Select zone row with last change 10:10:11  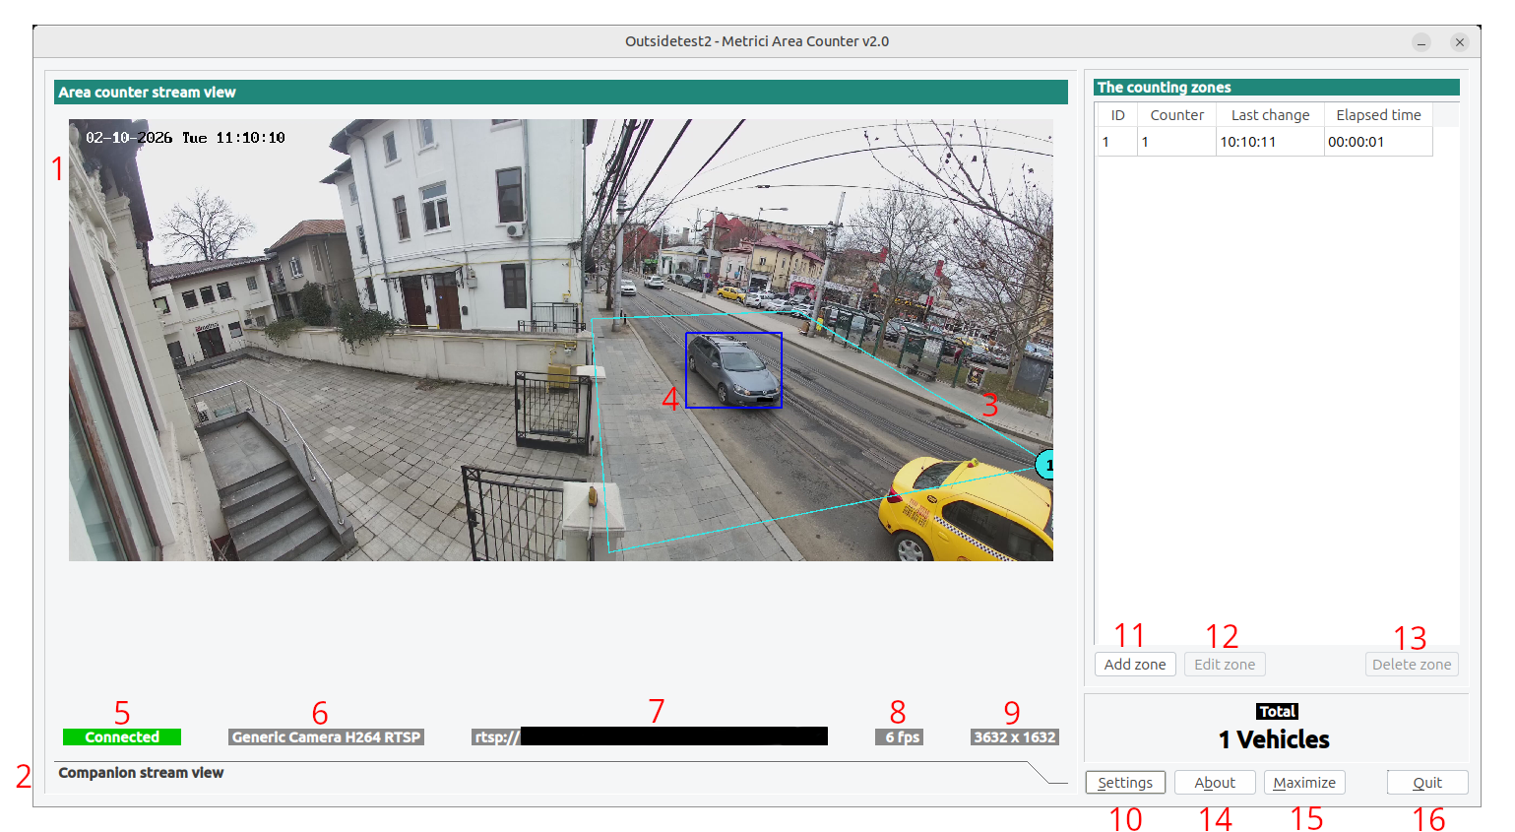tap(1265, 142)
